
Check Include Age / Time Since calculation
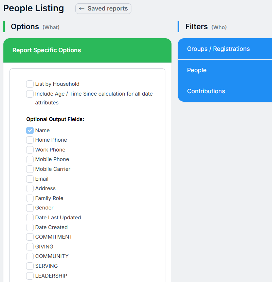30,94
